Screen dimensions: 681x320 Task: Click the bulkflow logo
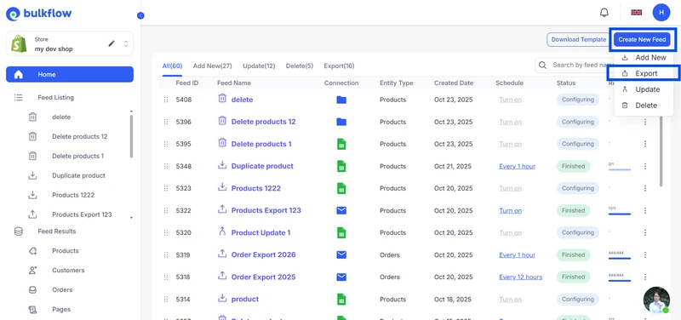(x=38, y=14)
